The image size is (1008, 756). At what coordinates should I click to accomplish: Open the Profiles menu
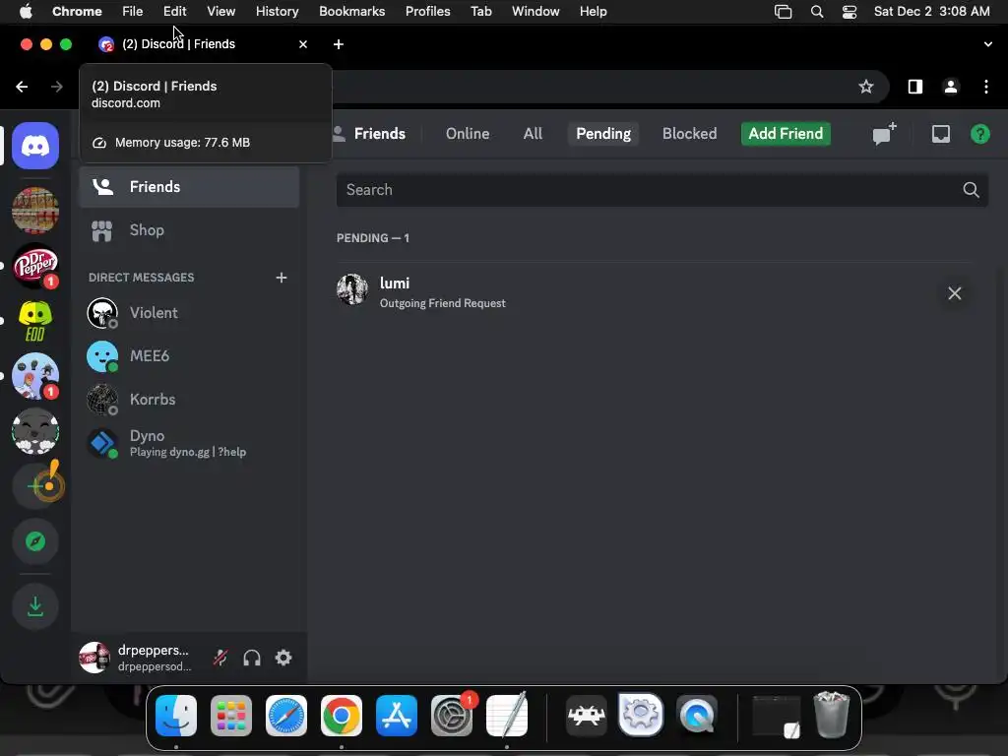427,11
